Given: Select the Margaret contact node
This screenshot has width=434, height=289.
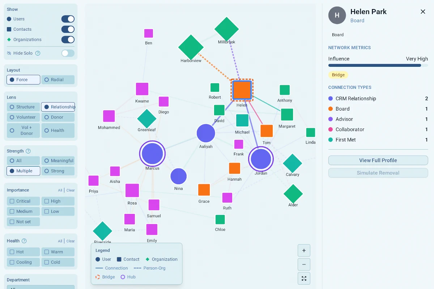Looking at the screenshot, I should point(287,115).
